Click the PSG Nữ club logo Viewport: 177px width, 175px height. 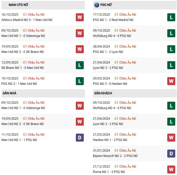point(97,5)
